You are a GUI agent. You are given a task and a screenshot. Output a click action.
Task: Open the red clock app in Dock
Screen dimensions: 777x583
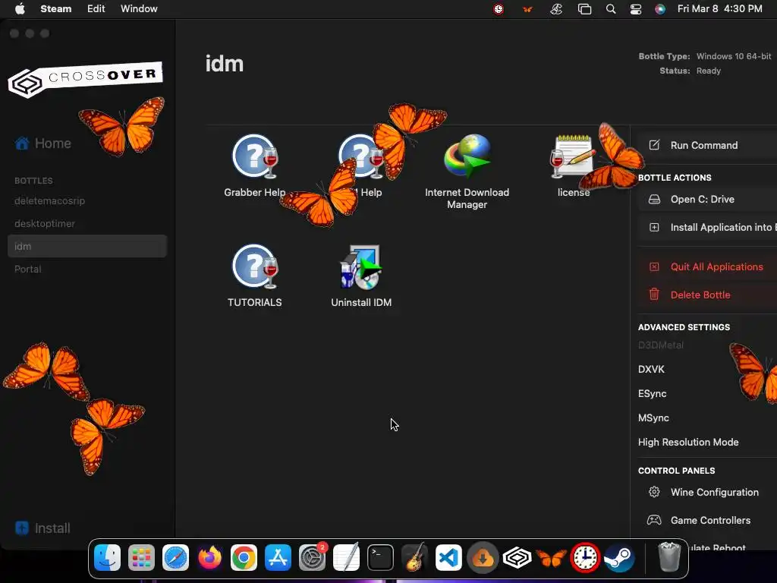coord(585,558)
